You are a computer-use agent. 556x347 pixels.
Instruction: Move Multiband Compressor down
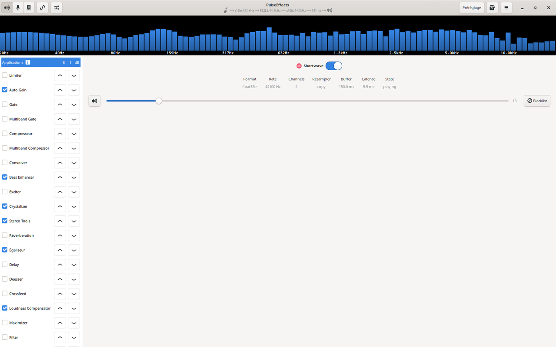(x=74, y=148)
